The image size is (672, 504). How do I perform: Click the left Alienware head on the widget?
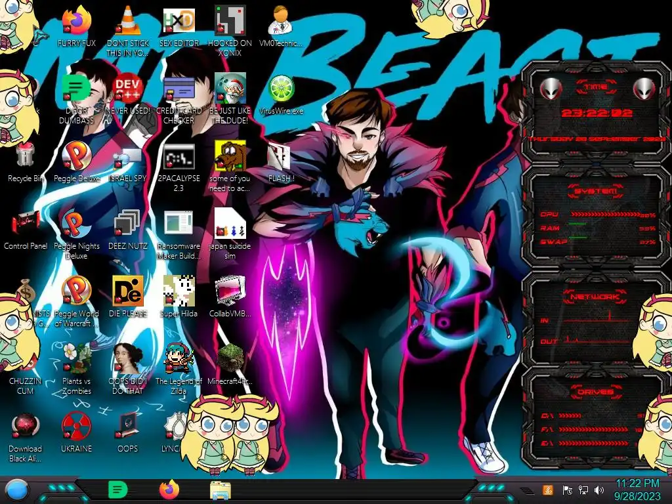pos(551,89)
